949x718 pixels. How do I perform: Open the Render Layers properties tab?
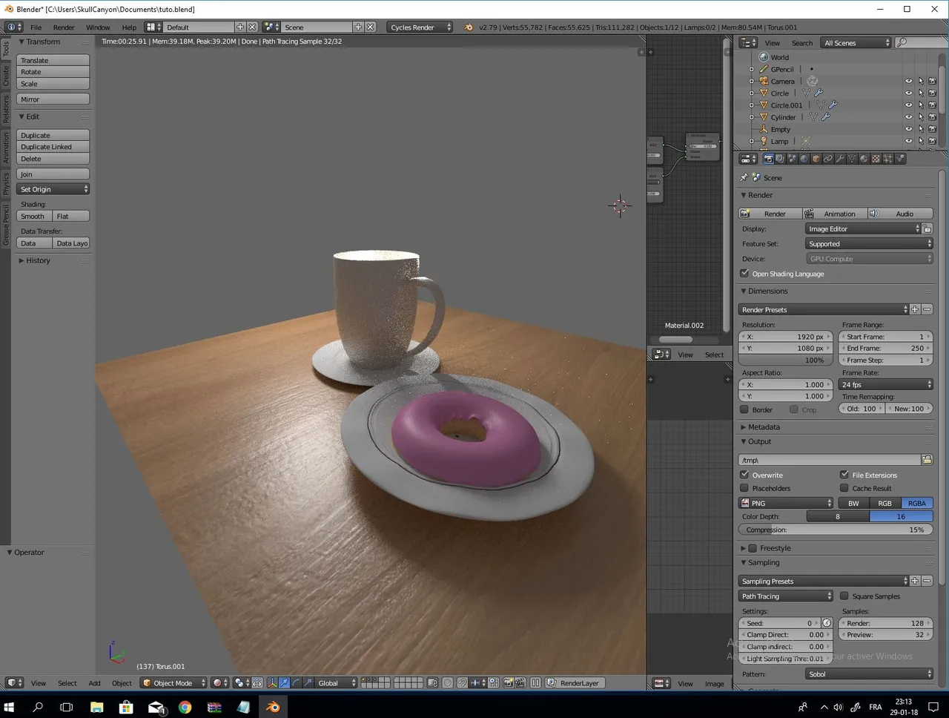pyautogui.click(x=780, y=159)
